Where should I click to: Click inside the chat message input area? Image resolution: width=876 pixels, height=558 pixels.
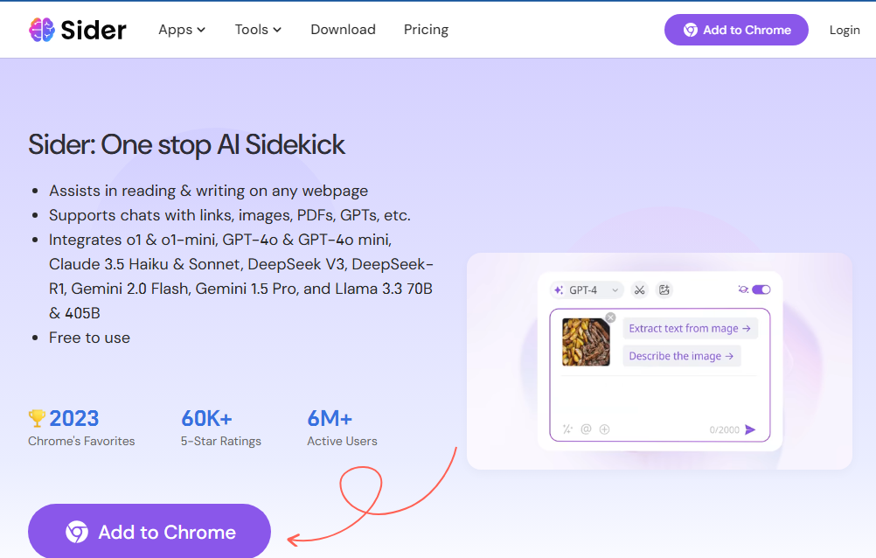pyautogui.click(x=659, y=398)
